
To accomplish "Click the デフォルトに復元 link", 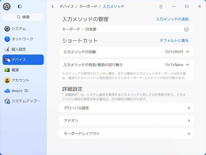I will pos(174,41).
